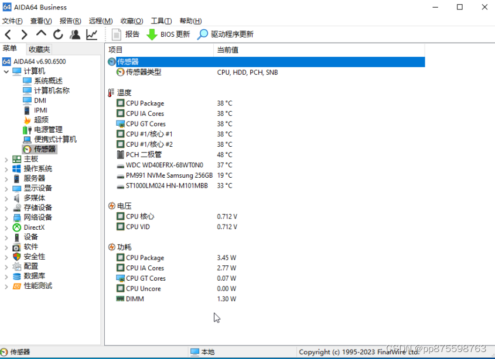The width and height of the screenshot is (495, 359).
Task: Click the 当前值 column header
Action: click(x=319, y=50)
